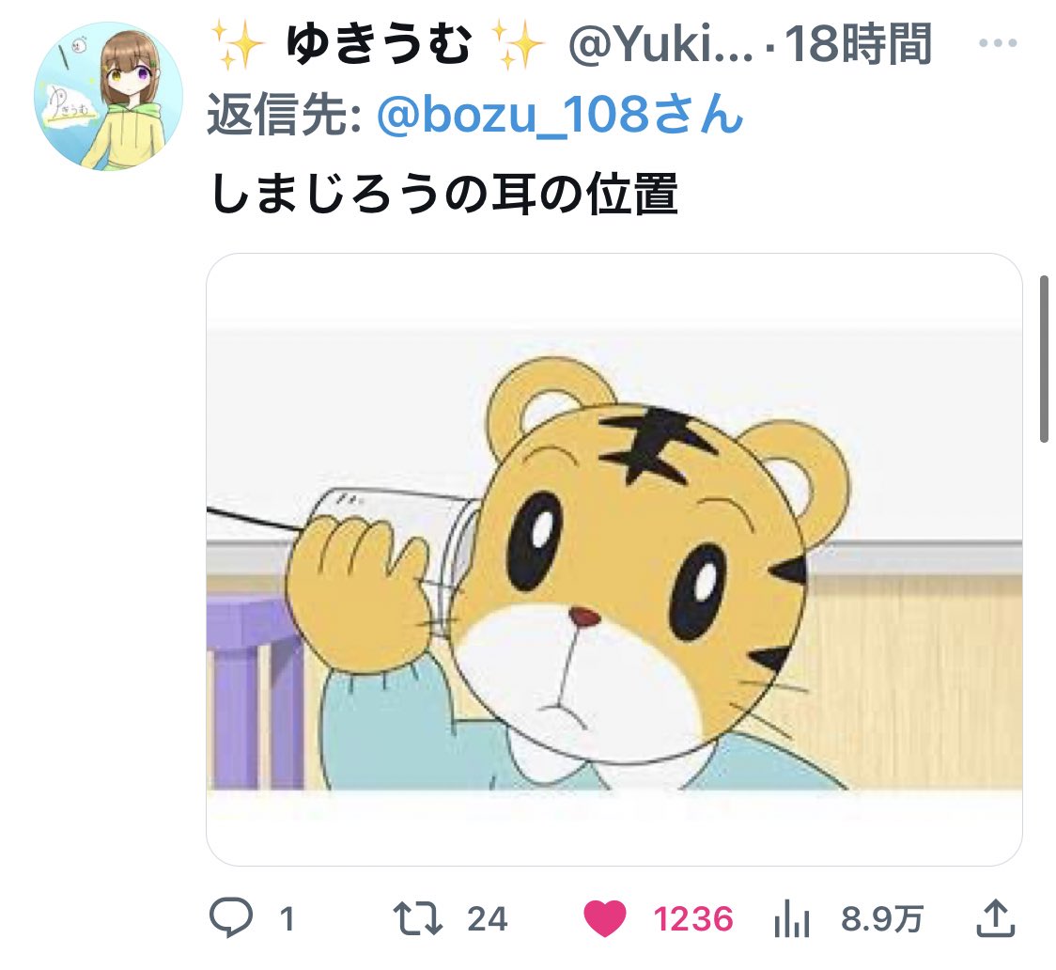The image size is (1056, 970).
Task: Open the 18時間 timestamp
Action: pyautogui.click(x=858, y=44)
